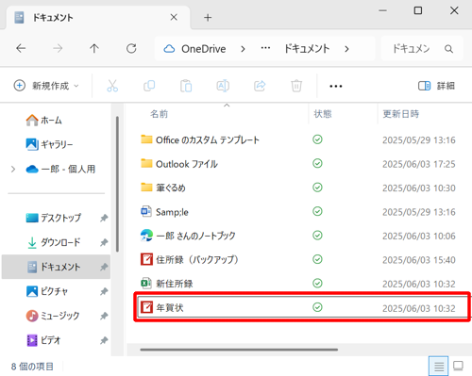The width and height of the screenshot is (472, 376).
Task: Click the sync status icon for 年賀状
Action: tap(317, 307)
